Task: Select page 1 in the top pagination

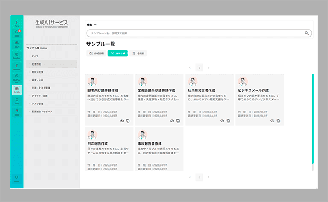Action: (200, 68)
